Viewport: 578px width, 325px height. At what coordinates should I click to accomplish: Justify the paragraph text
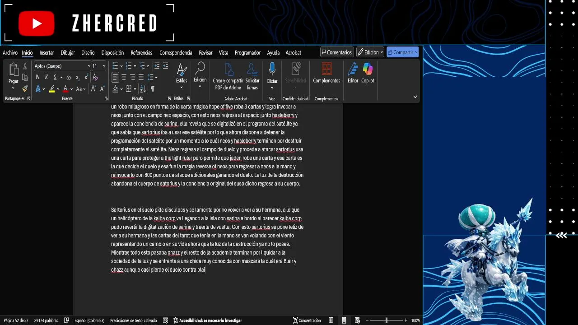141,77
